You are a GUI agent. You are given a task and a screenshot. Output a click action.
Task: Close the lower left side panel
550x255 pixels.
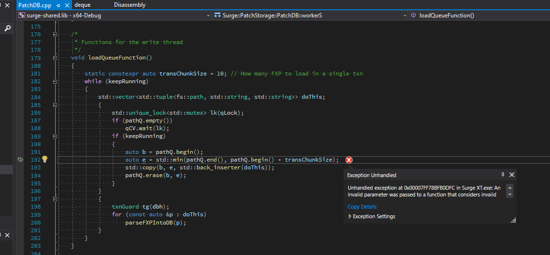(x=7, y=235)
